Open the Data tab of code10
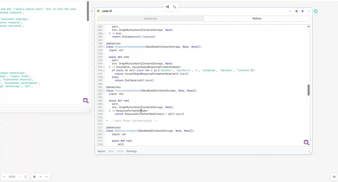The height and width of the screenshot is (182, 338). tap(111, 151)
